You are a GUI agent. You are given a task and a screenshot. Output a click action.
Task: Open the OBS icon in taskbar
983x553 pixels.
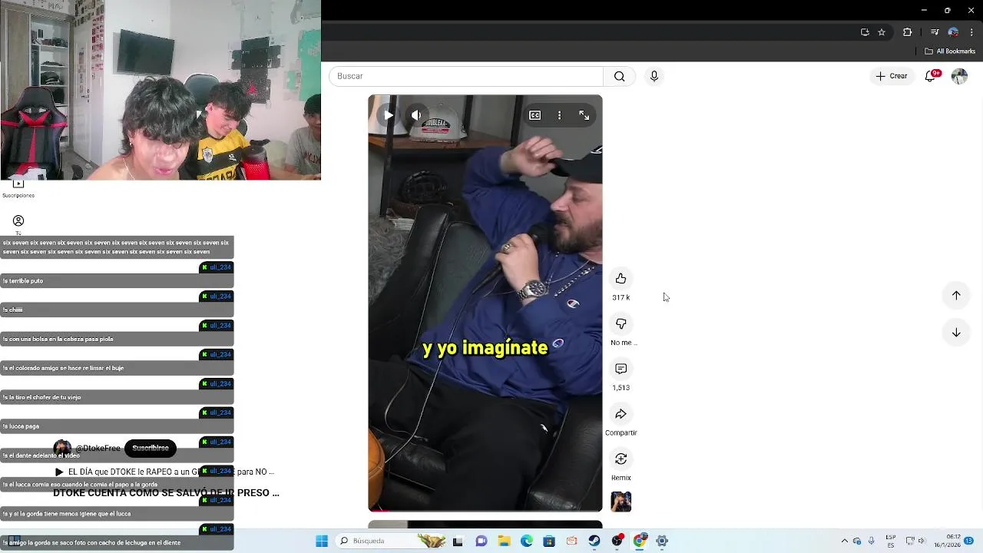(x=617, y=541)
